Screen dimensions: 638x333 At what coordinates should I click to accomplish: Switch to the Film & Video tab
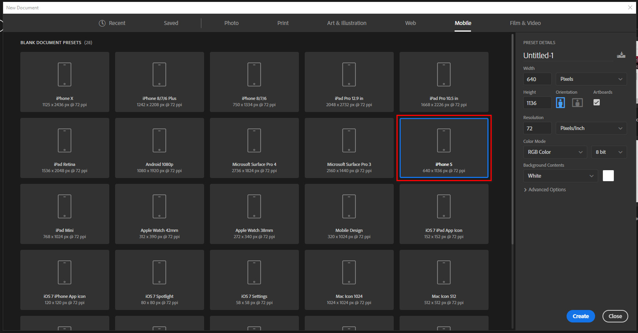[x=525, y=23]
